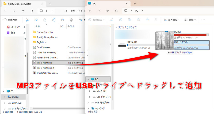Select the Spotify Library Back... folder

pos(45,37)
